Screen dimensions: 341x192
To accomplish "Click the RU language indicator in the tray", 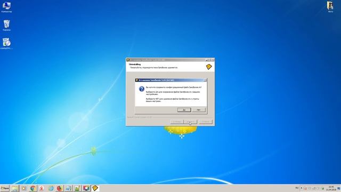I will click(297, 188).
